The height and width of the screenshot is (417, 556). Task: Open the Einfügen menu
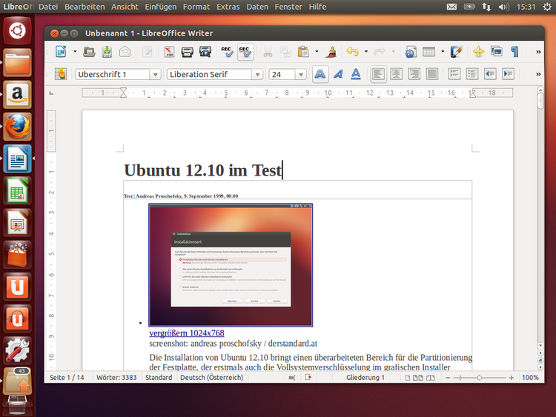coord(161,7)
